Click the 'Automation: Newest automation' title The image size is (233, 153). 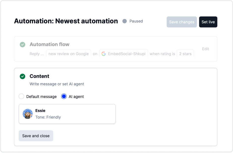point(66,21)
